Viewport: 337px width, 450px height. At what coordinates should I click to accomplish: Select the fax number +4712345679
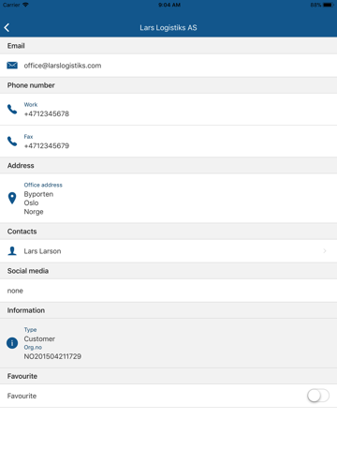point(47,146)
